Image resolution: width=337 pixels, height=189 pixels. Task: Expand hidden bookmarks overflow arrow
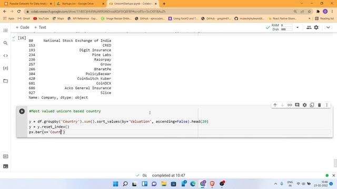[310, 19]
